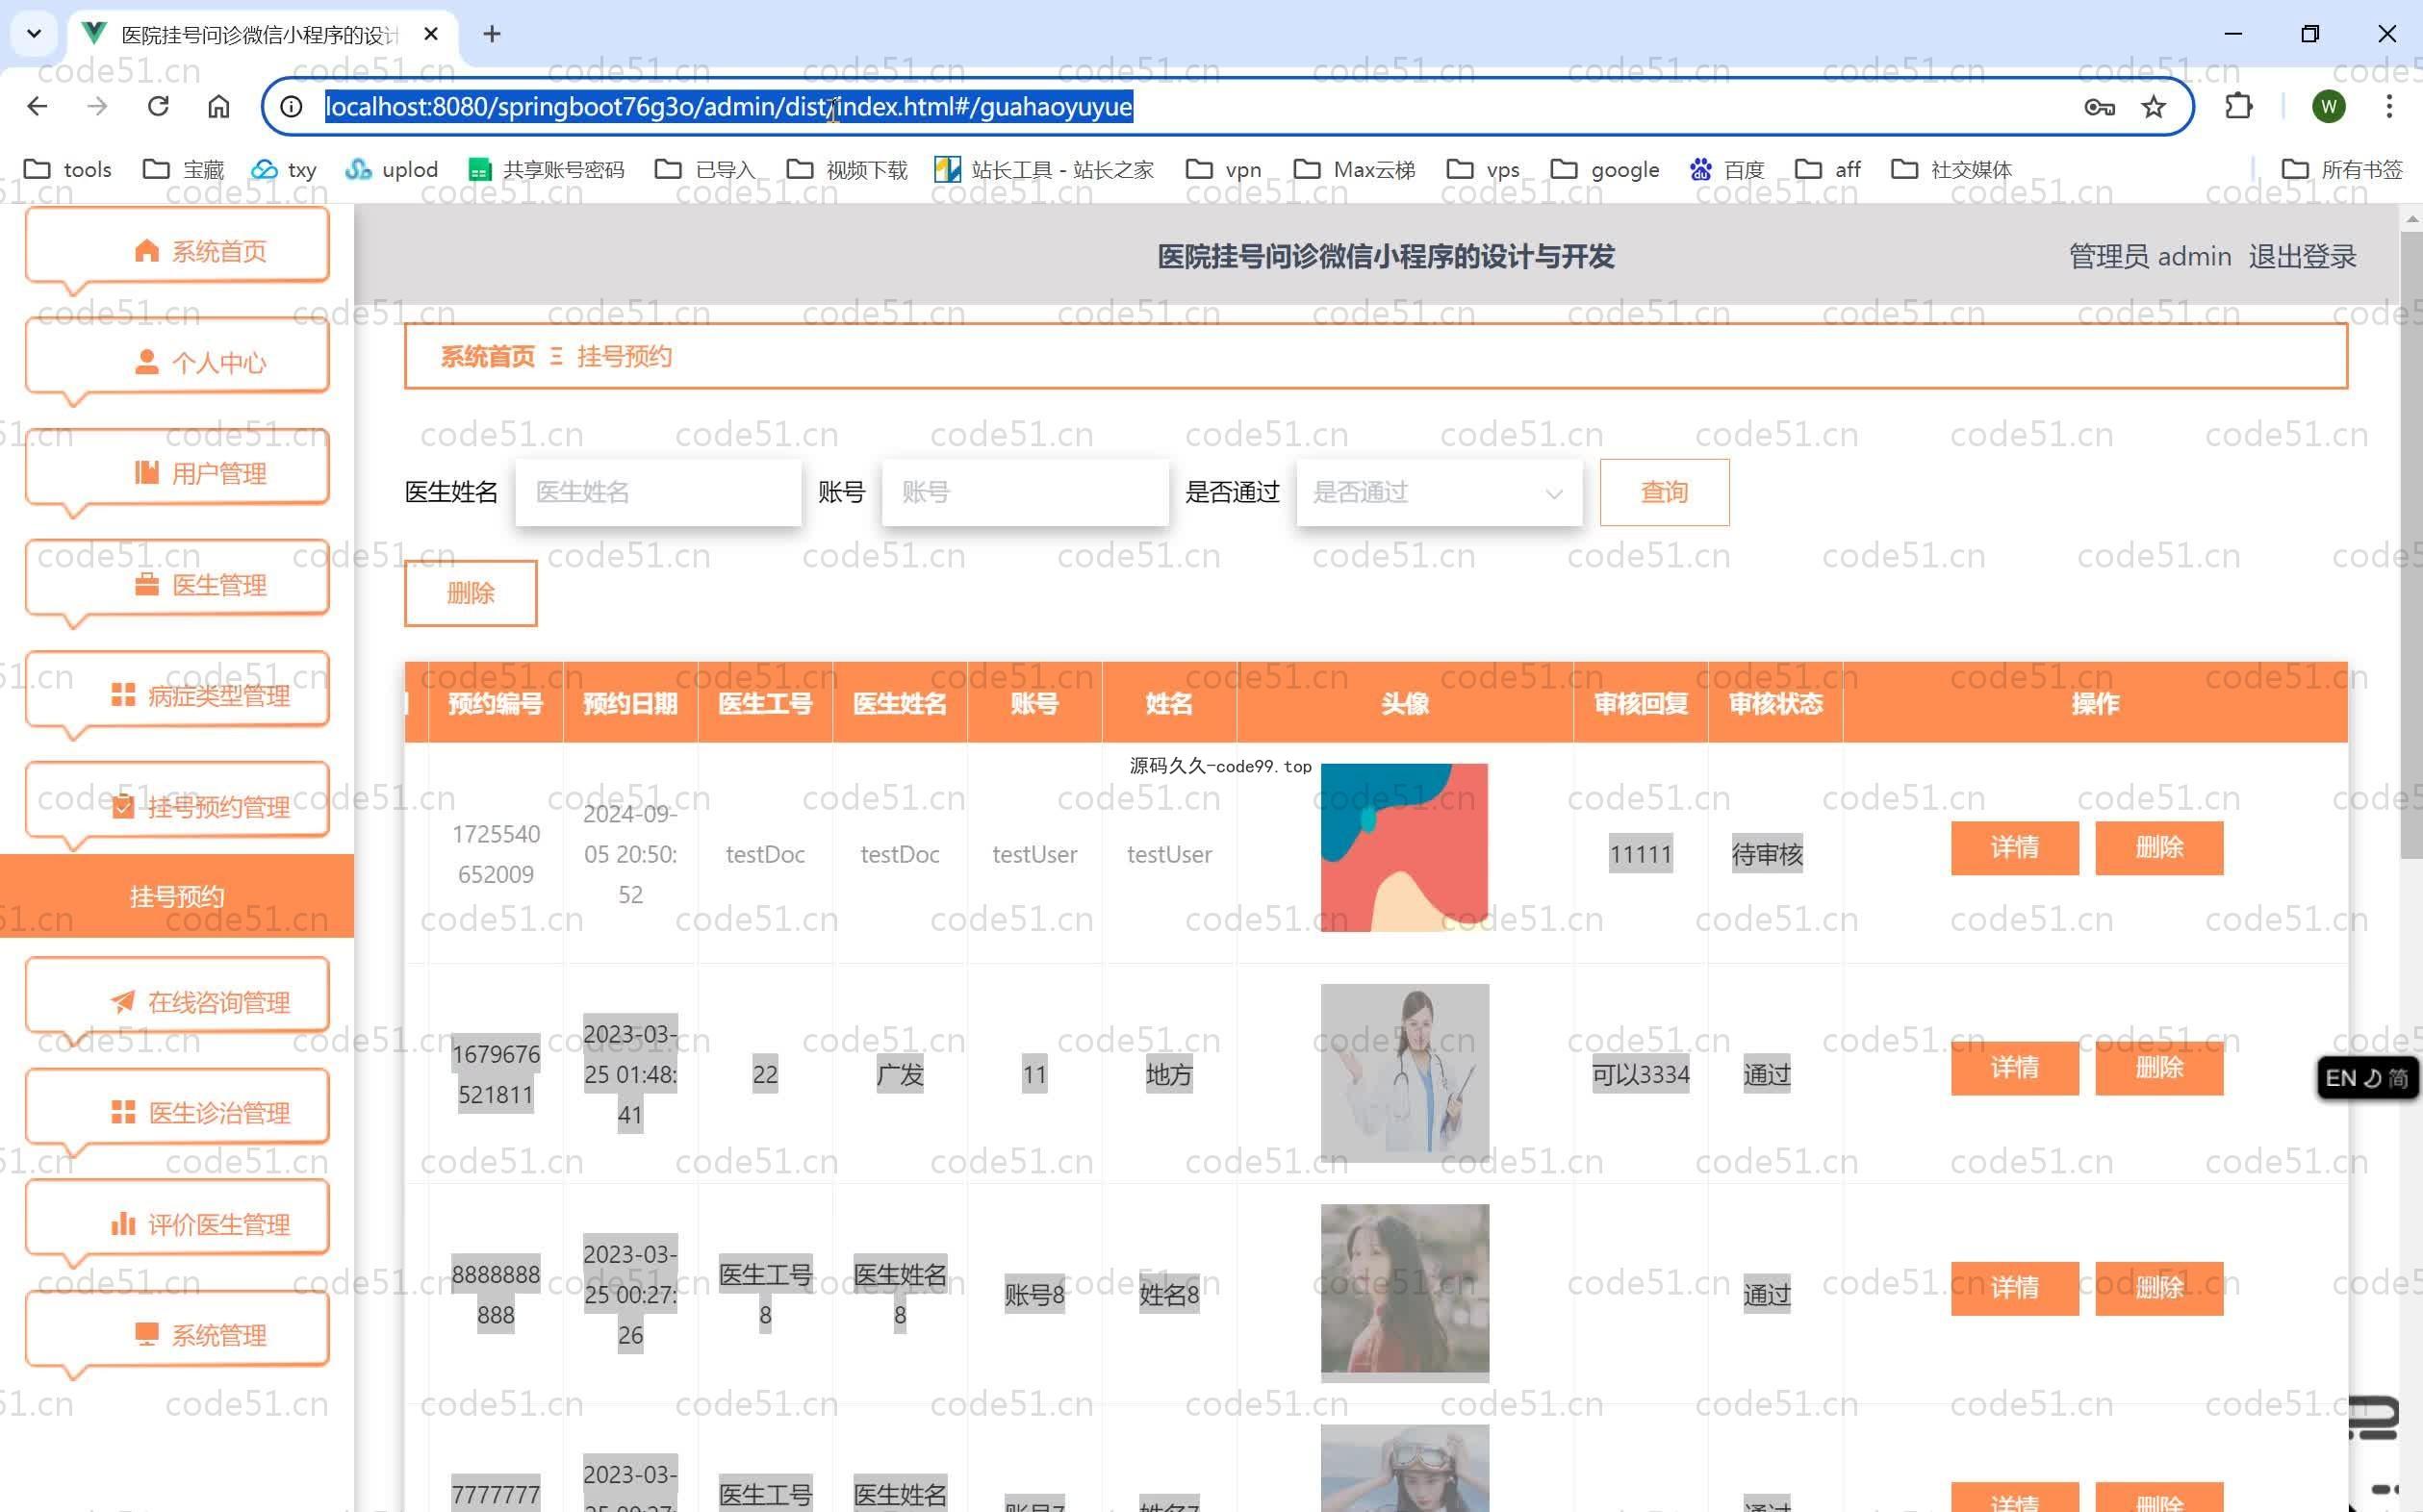Open the 站长工具 - 站长之家 bookmark

[x=1043, y=169]
